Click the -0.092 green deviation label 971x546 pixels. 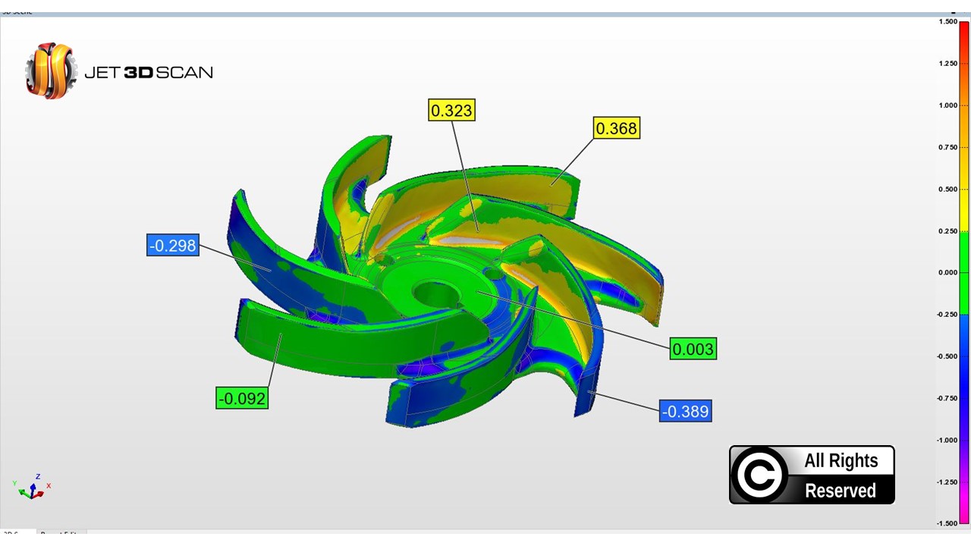pos(242,398)
